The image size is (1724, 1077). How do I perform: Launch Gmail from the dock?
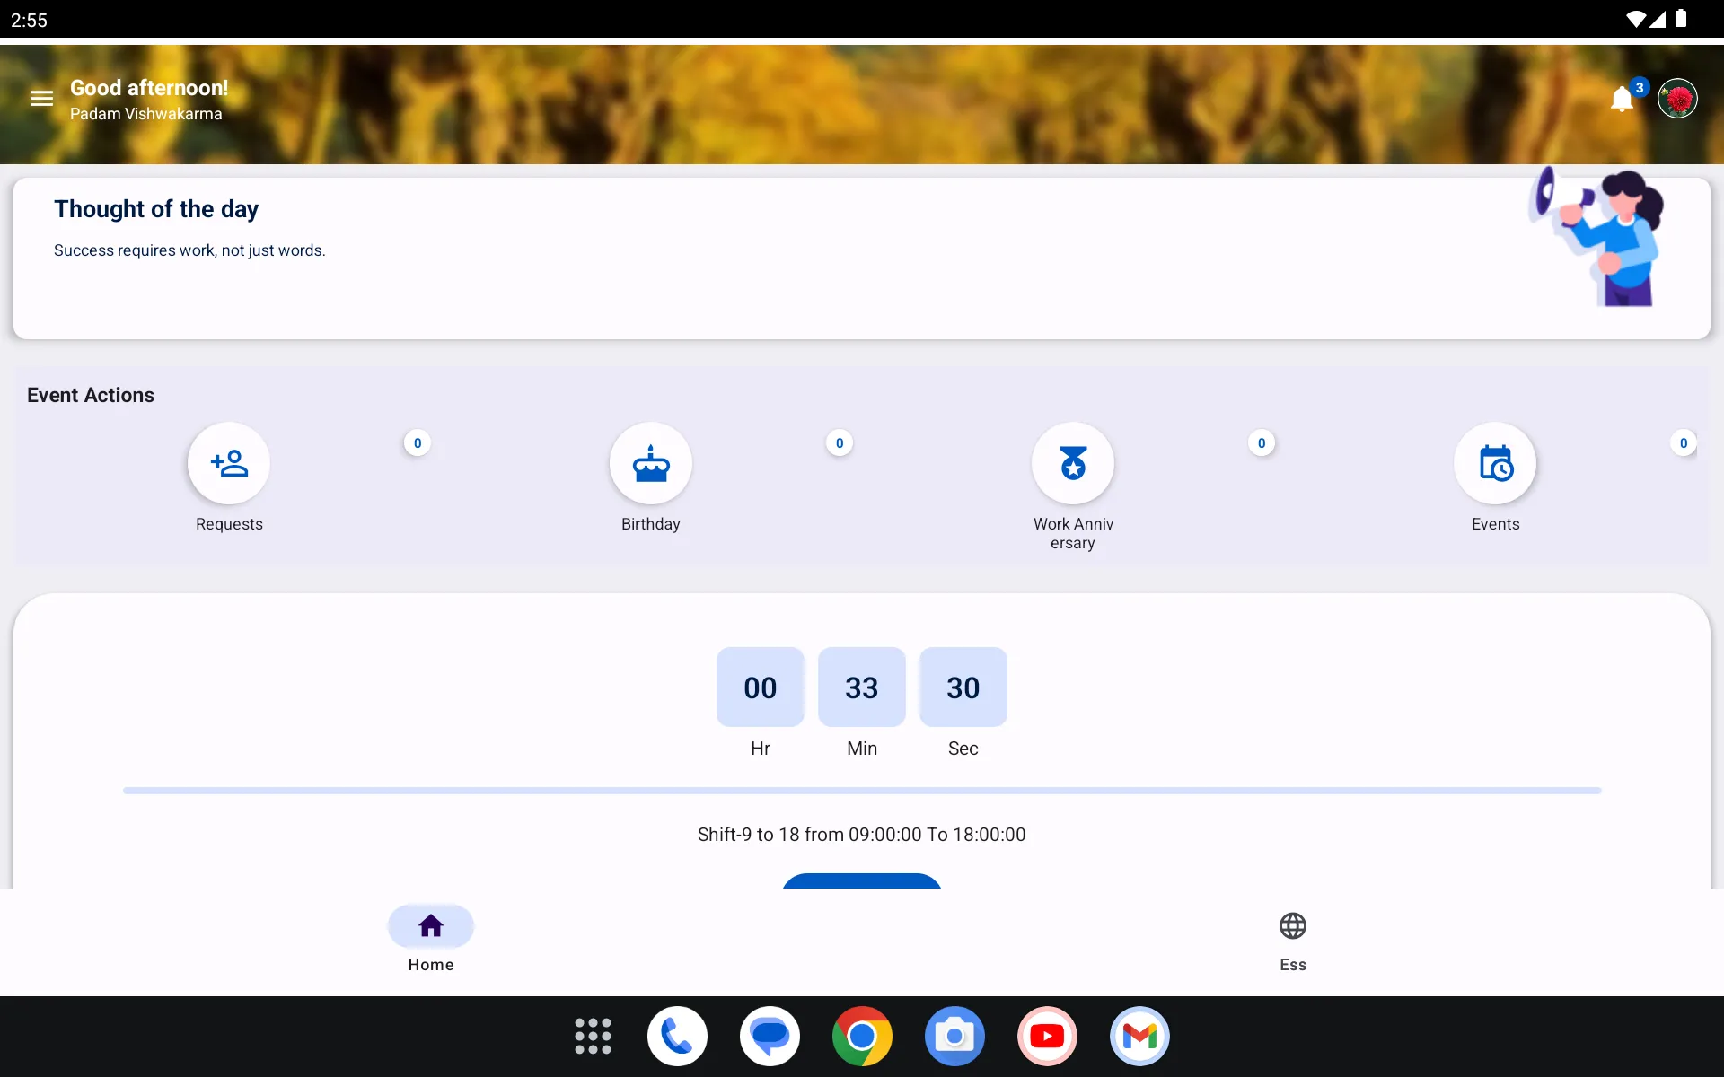coord(1139,1036)
